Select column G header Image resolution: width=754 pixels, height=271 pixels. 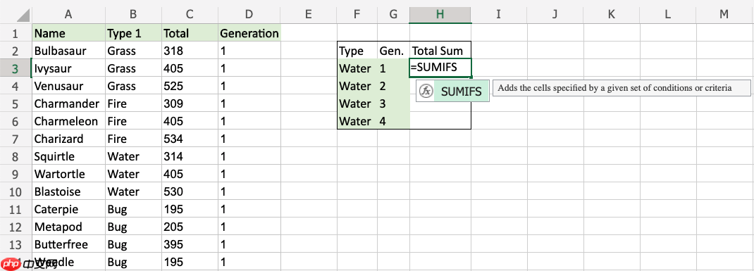(393, 14)
